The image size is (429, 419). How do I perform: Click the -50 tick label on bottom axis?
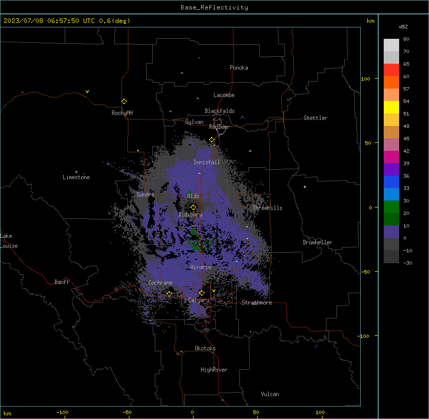pos(127,412)
